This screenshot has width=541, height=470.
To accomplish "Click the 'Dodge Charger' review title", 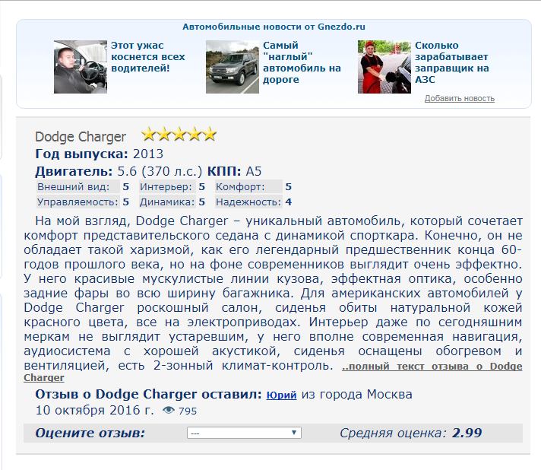I will point(81,137).
